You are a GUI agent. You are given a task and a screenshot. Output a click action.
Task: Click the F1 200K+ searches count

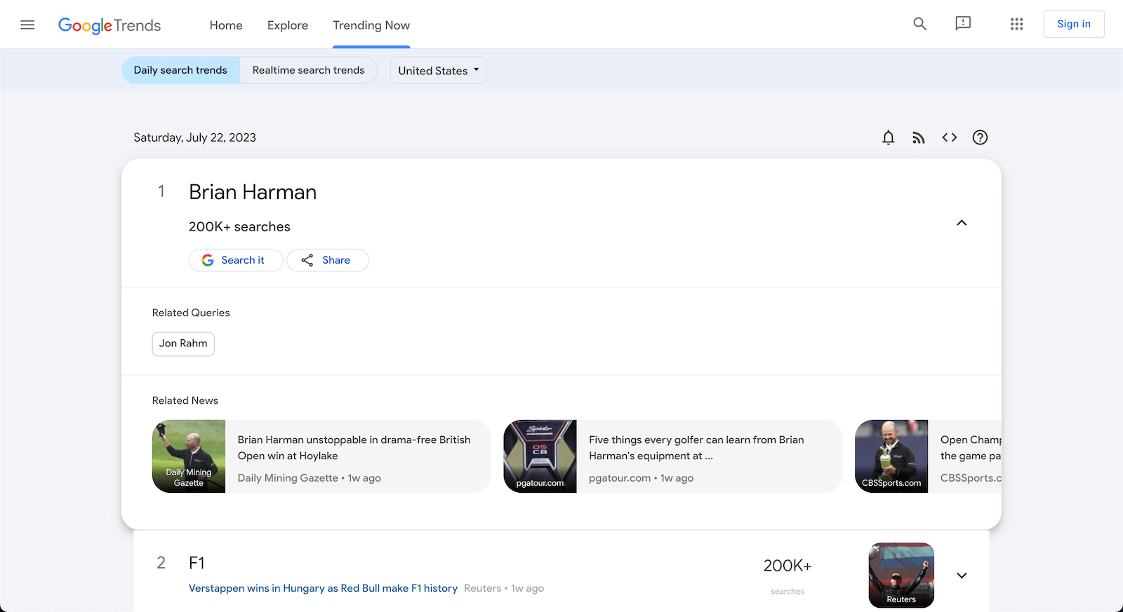coord(788,566)
